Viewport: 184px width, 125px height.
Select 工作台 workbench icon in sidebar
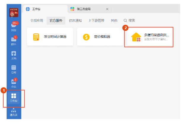tap(14, 97)
